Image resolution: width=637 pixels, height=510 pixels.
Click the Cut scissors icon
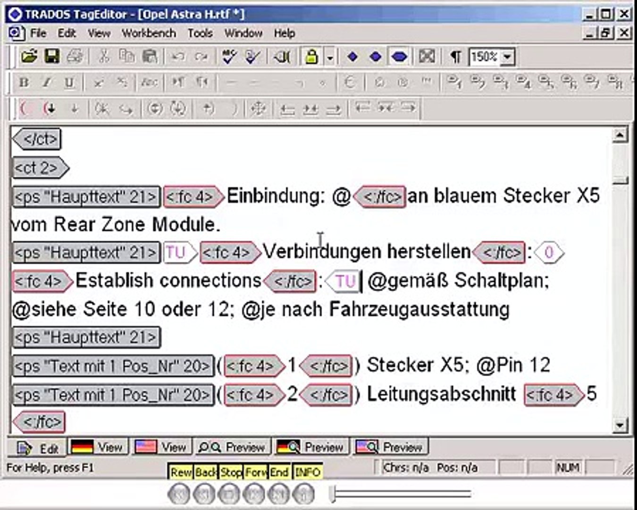(103, 57)
